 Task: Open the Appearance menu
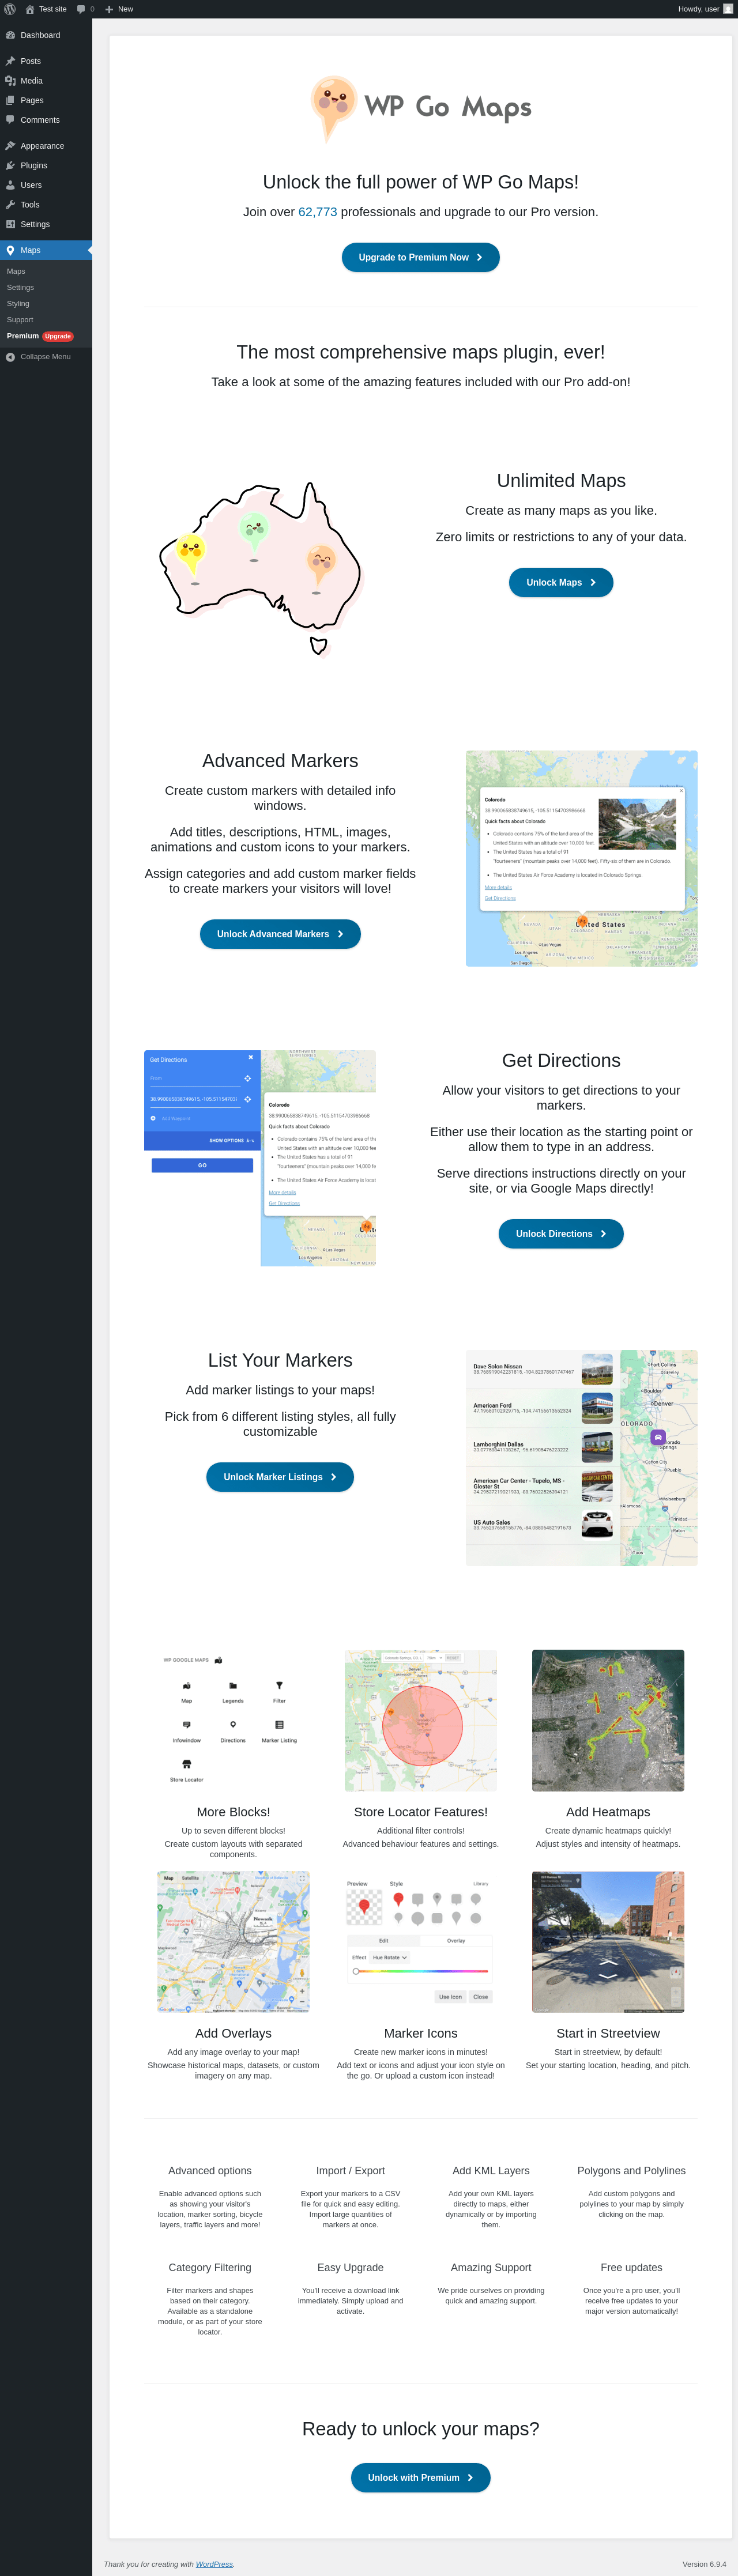pos(46,146)
